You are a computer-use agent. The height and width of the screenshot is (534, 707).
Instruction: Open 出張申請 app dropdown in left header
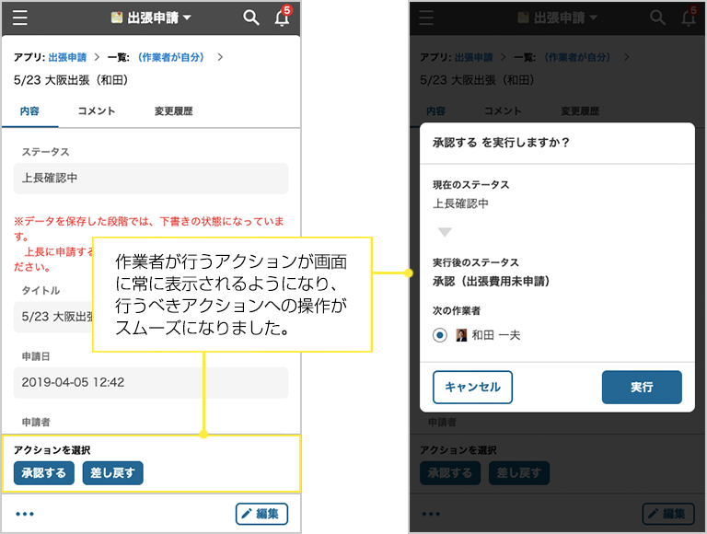click(151, 17)
